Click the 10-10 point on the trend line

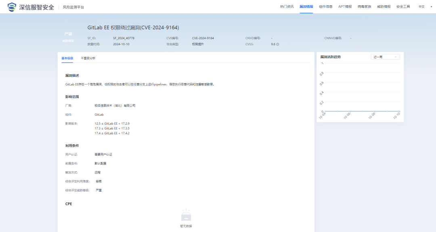(400, 111)
